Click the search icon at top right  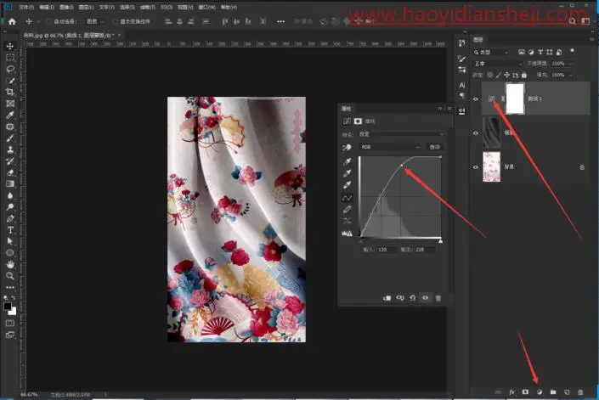572,21
